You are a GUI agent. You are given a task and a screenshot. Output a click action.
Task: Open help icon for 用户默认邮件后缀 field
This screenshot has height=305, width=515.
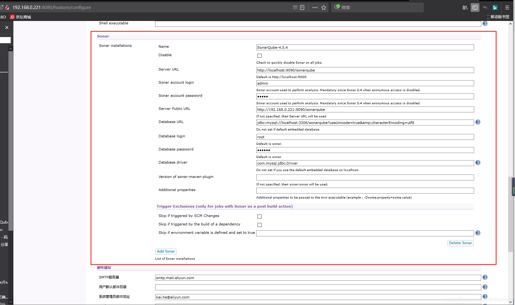pyautogui.click(x=485, y=287)
